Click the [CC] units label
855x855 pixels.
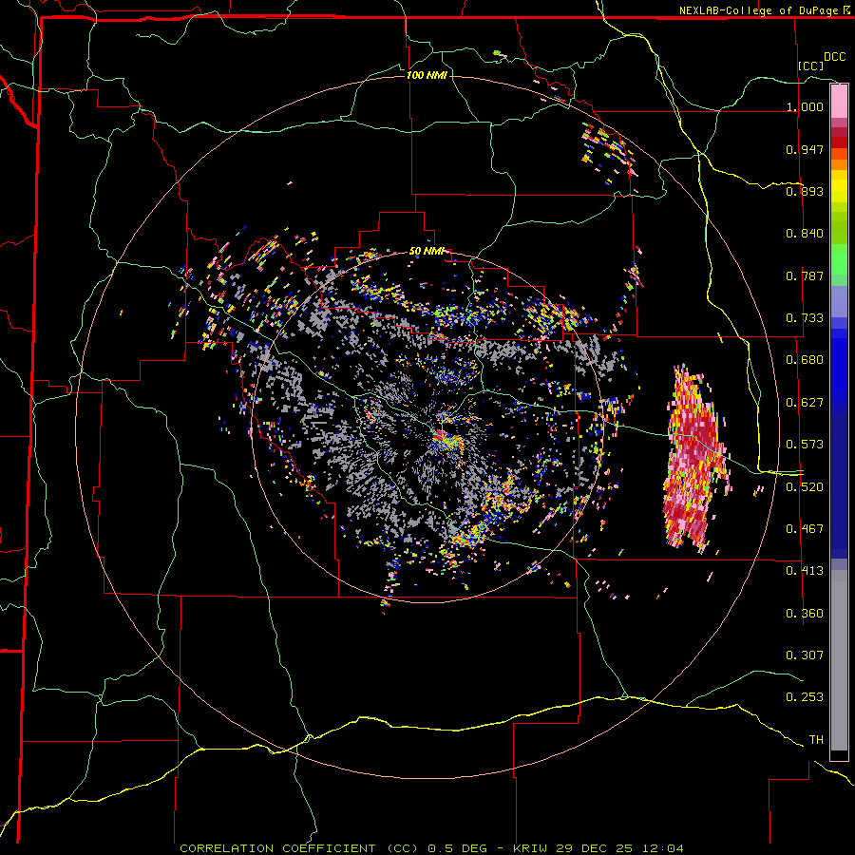811,66
